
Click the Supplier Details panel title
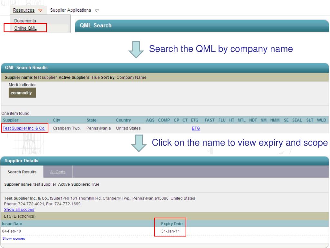click(x=22, y=161)
